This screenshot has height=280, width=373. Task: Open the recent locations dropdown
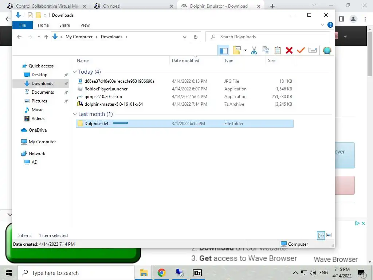click(x=39, y=37)
